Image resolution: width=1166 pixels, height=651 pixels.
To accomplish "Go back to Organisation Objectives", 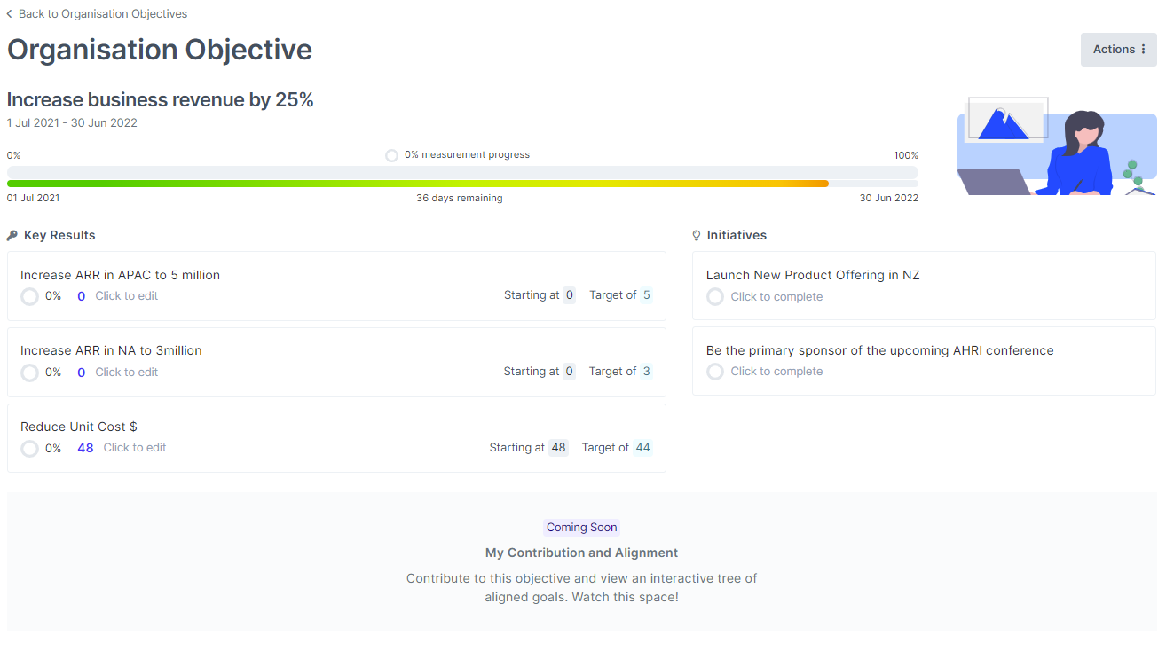I will (x=103, y=14).
